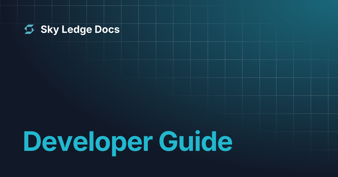
Task: Select the cyan logo mark beside the wordmark
Action: click(30, 29)
